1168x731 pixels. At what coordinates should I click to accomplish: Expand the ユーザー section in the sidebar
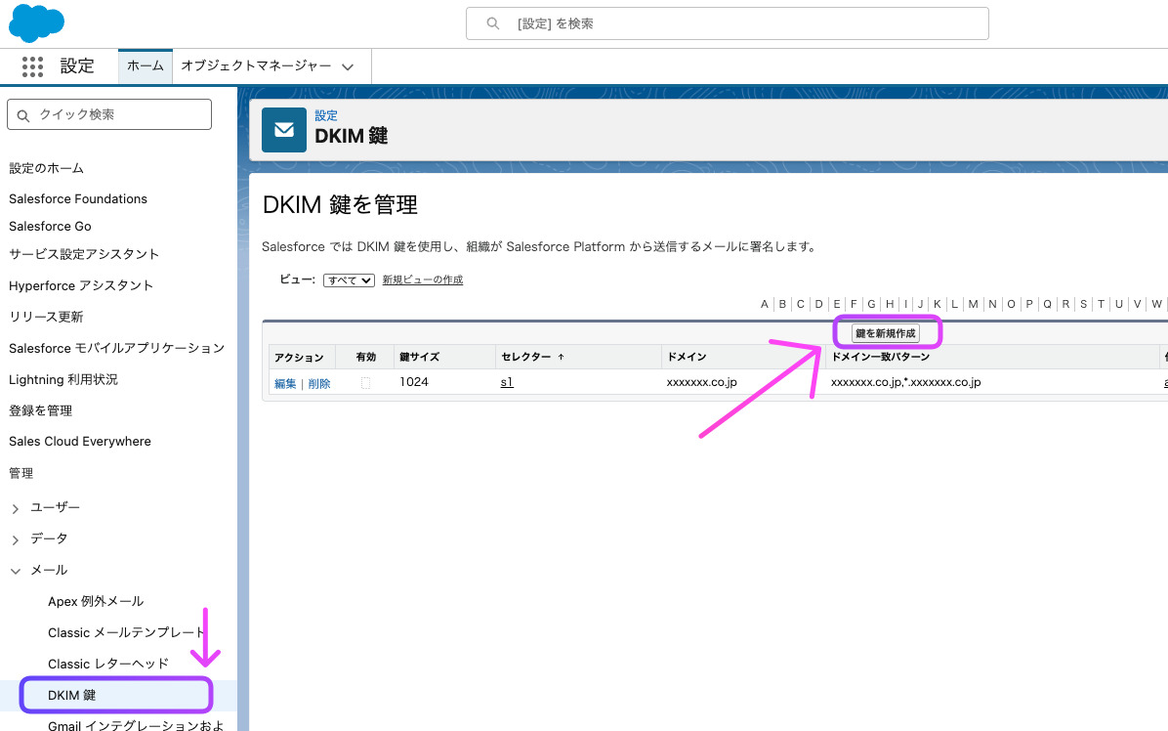coord(18,507)
